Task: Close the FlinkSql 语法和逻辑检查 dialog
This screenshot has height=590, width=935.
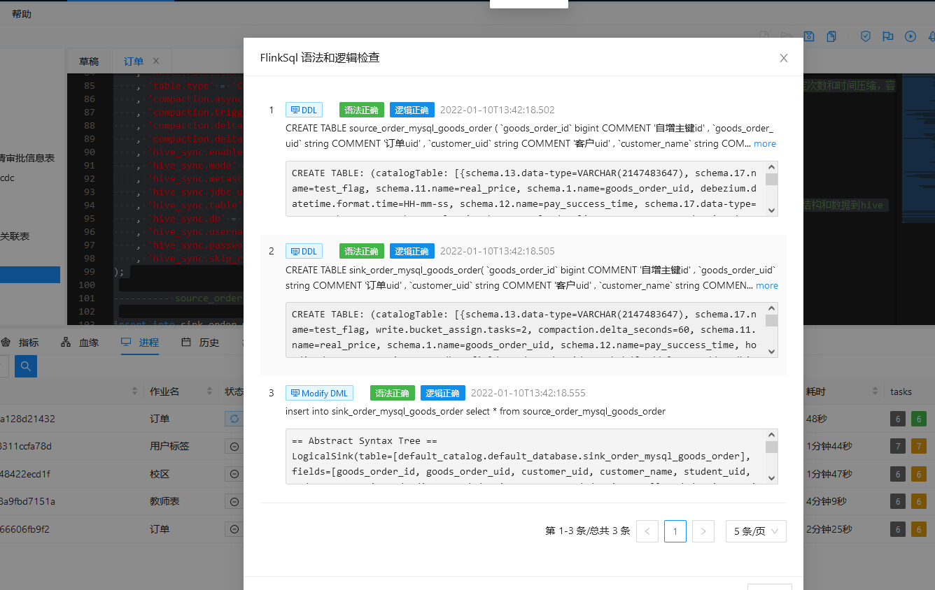Action: (x=784, y=58)
